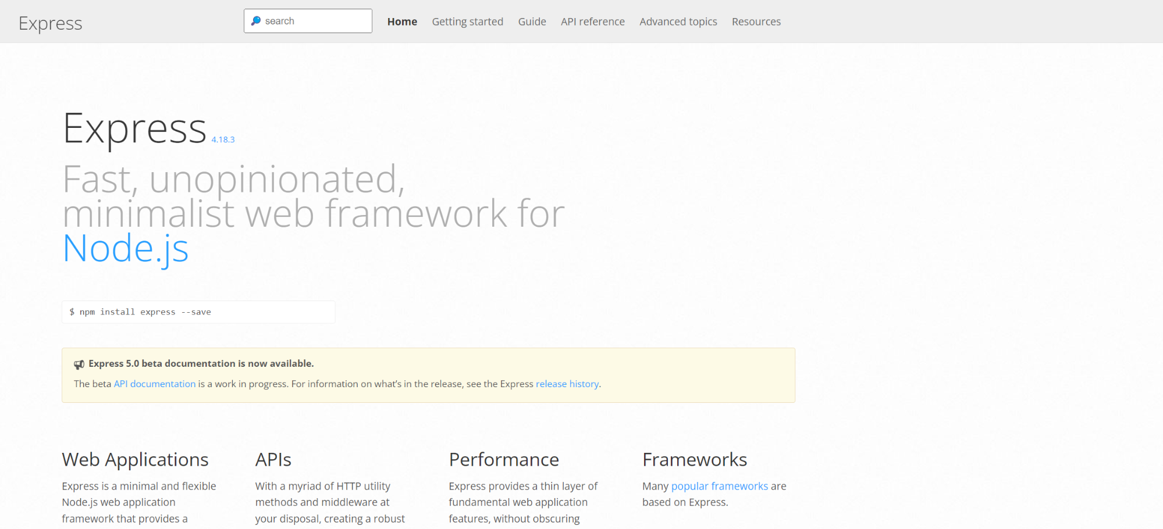1163x529 pixels.
Task: Open the popular frameworks link
Action: pos(720,486)
